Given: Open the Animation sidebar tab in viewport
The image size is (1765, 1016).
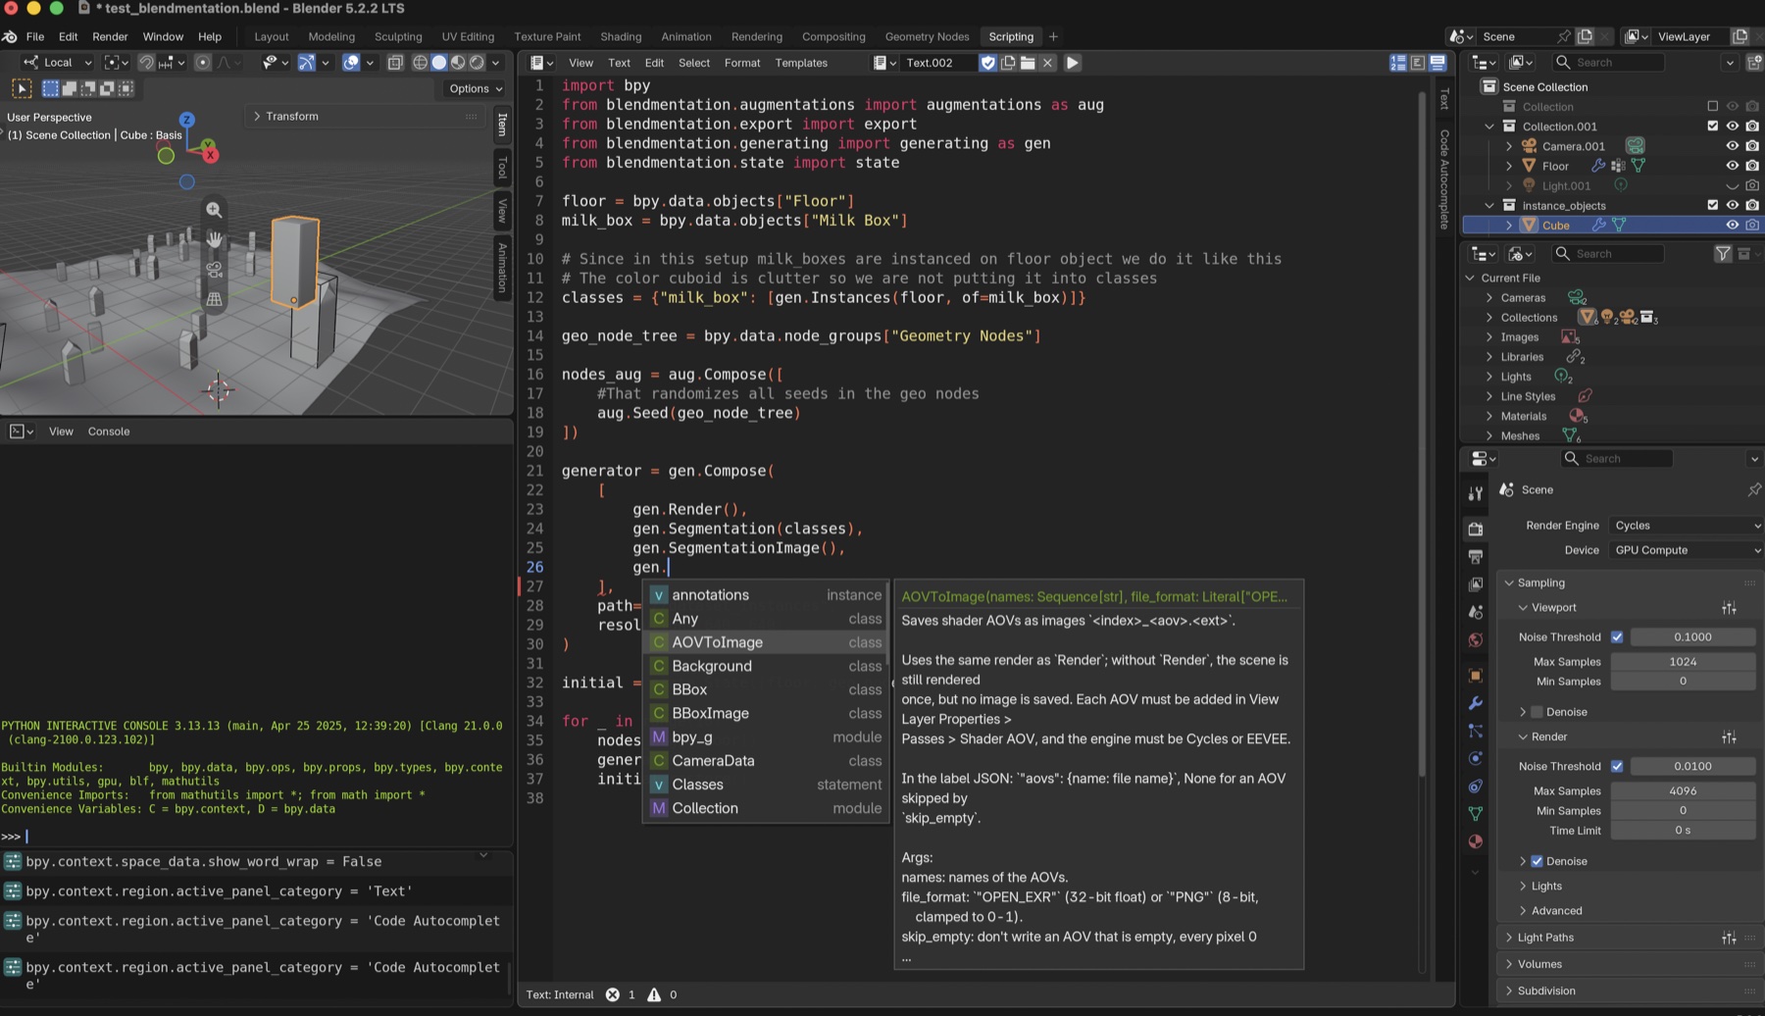Looking at the screenshot, I should tap(503, 267).
